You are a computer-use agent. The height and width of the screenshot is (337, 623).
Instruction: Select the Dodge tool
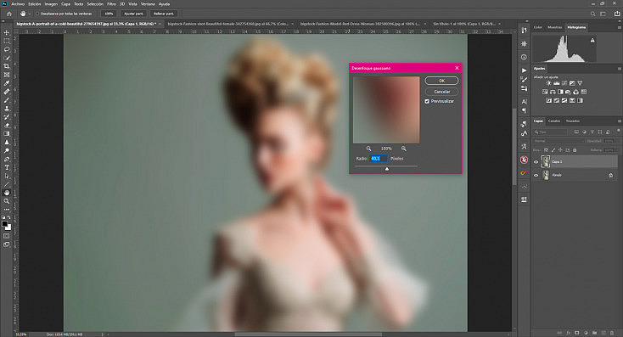[7, 150]
